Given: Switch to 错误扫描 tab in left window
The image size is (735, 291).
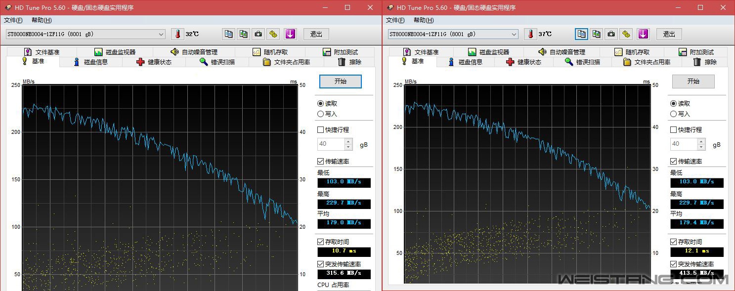Looking at the screenshot, I should tap(217, 62).
